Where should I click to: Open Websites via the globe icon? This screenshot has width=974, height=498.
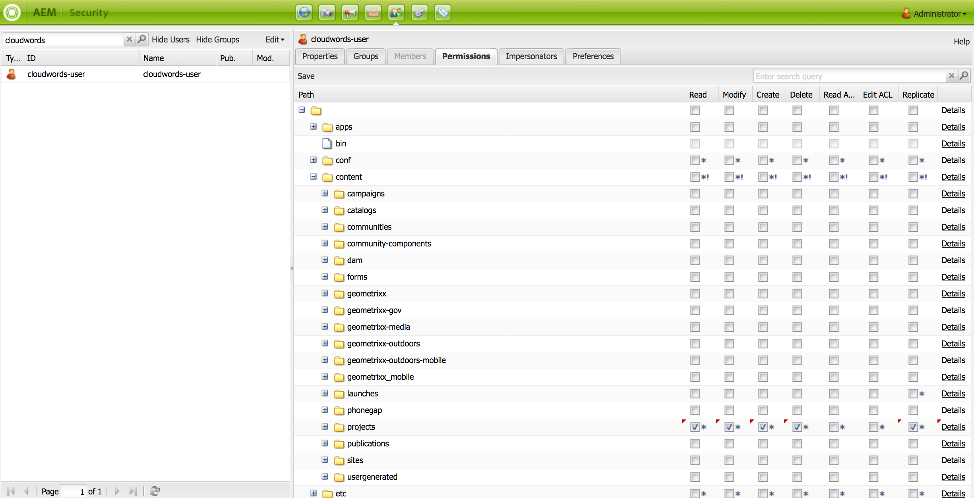pyautogui.click(x=304, y=13)
